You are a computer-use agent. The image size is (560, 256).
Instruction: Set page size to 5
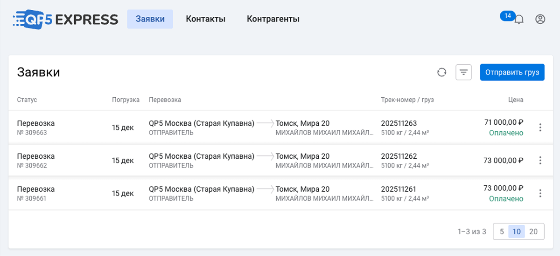pos(502,231)
